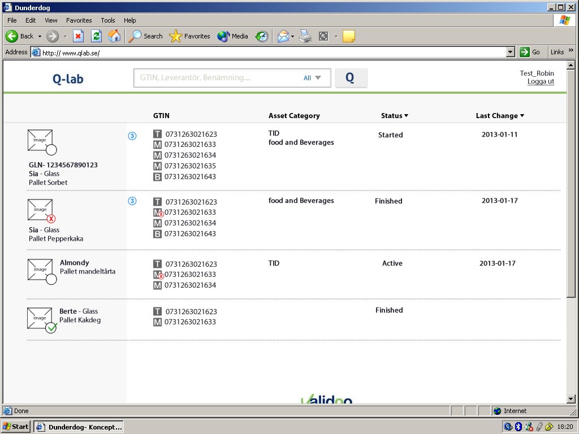Click the Pallet Pepperkaka image thumbnail
The height and width of the screenshot is (434, 579).
pos(40,209)
